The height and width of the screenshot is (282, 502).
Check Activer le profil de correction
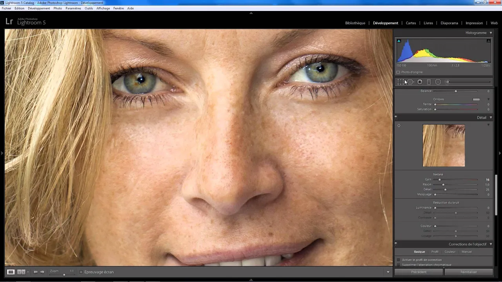click(399, 260)
